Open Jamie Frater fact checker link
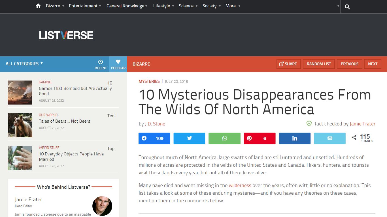This screenshot has height=217, width=387. [x=362, y=124]
